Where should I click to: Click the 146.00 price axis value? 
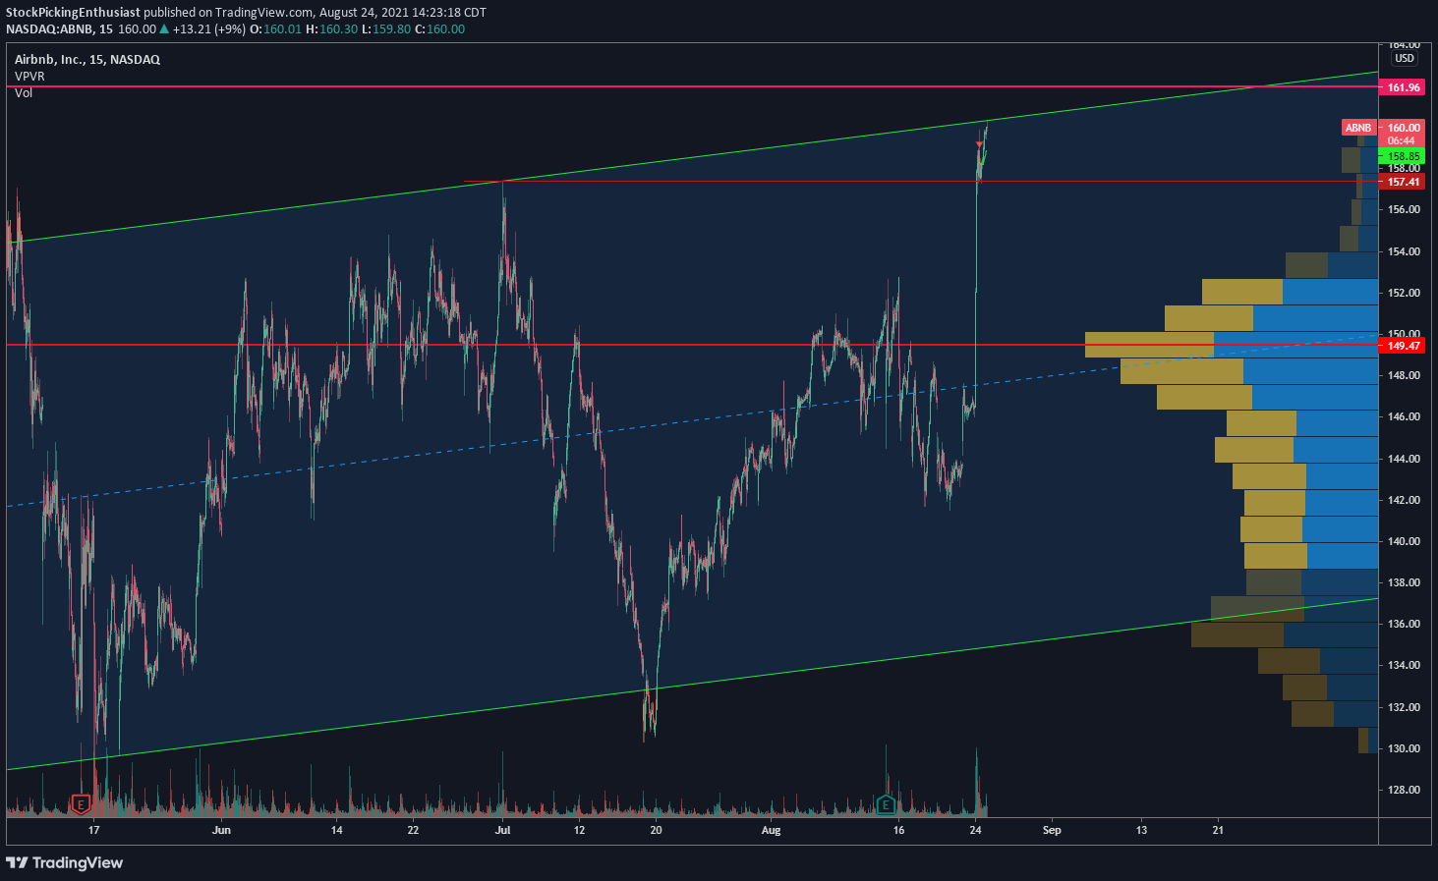coord(1404,416)
